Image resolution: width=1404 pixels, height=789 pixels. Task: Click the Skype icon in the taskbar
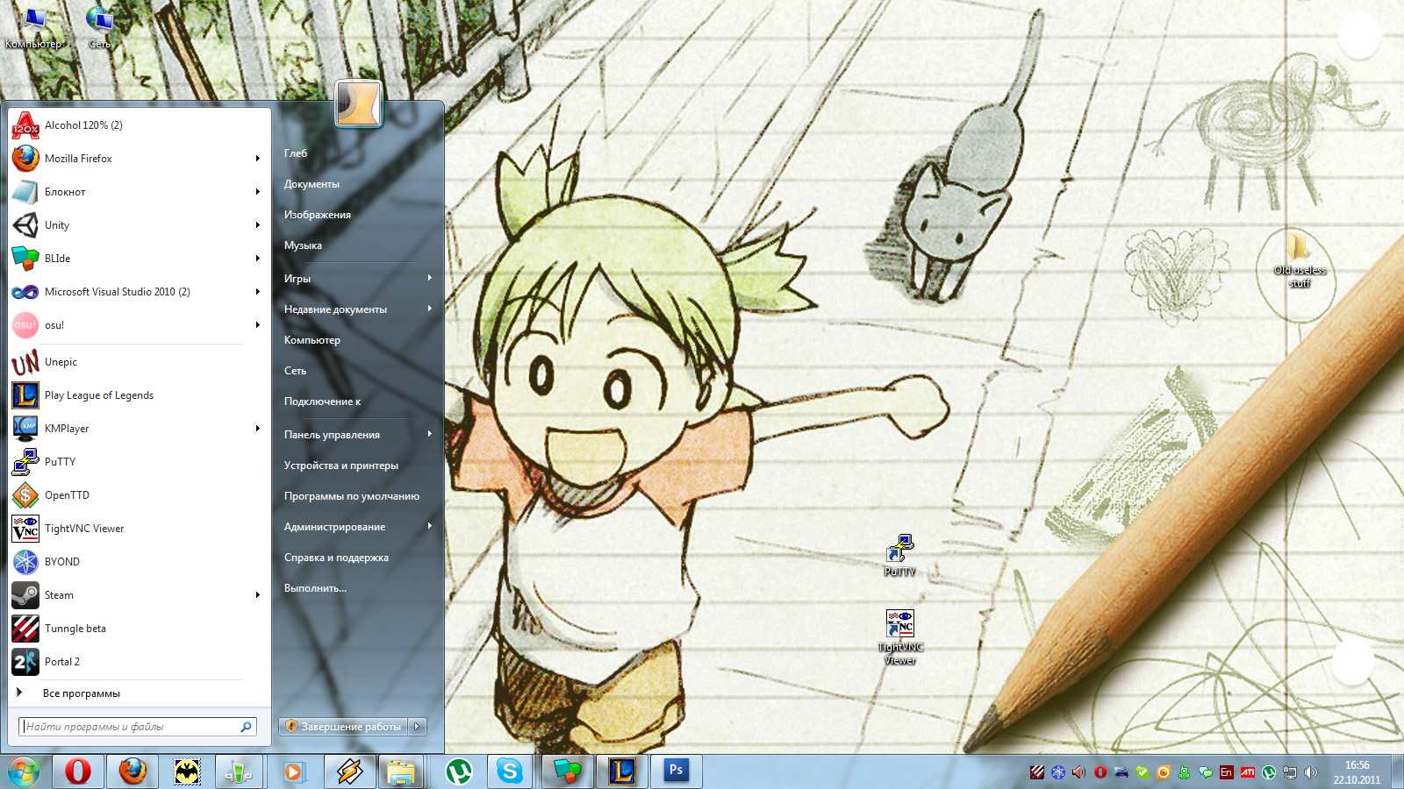click(509, 771)
